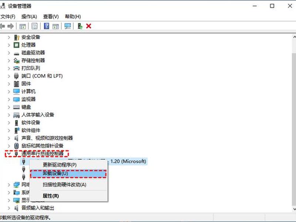Click the 固件 firmware icon
Image resolution: width=296 pixels, height=222 pixels.
pyautogui.click(x=16, y=84)
